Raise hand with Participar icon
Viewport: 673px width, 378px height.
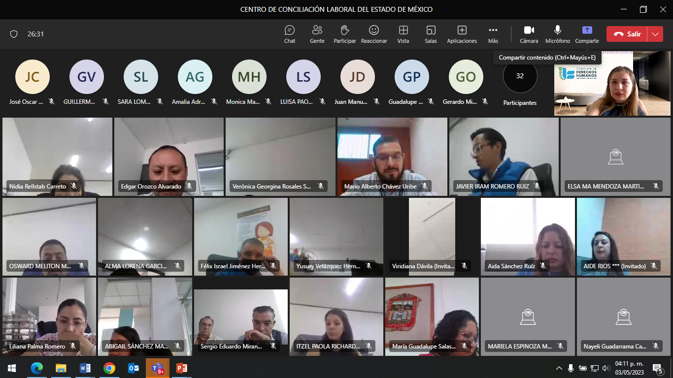[x=345, y=34]
